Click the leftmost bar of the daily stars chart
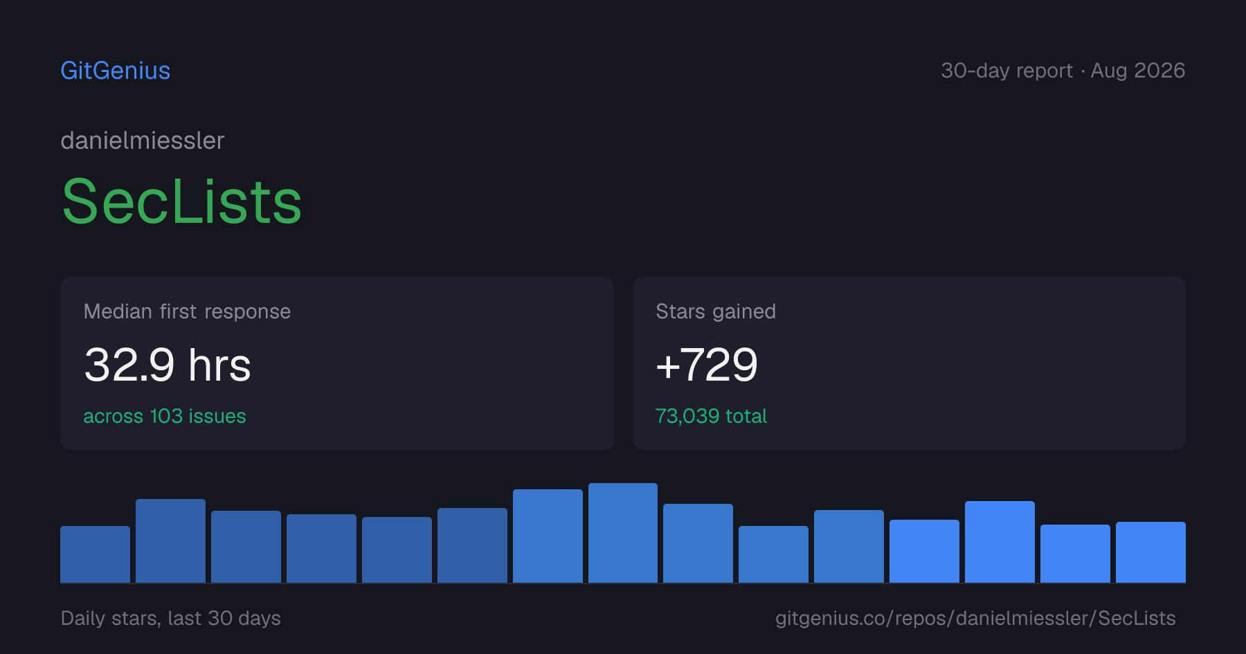 96,554
